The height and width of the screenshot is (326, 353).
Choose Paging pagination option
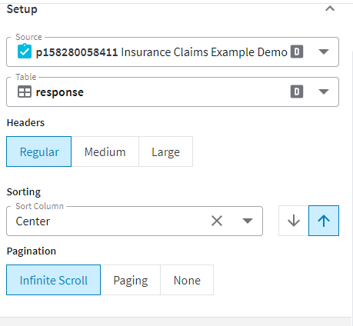[x=131, y=280]
